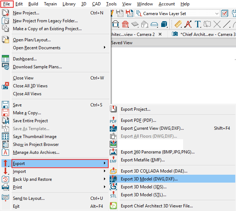Click the Back Up and Restore clock icon
This screenshot has width=236, height=211.
click(x=5, y=179)
